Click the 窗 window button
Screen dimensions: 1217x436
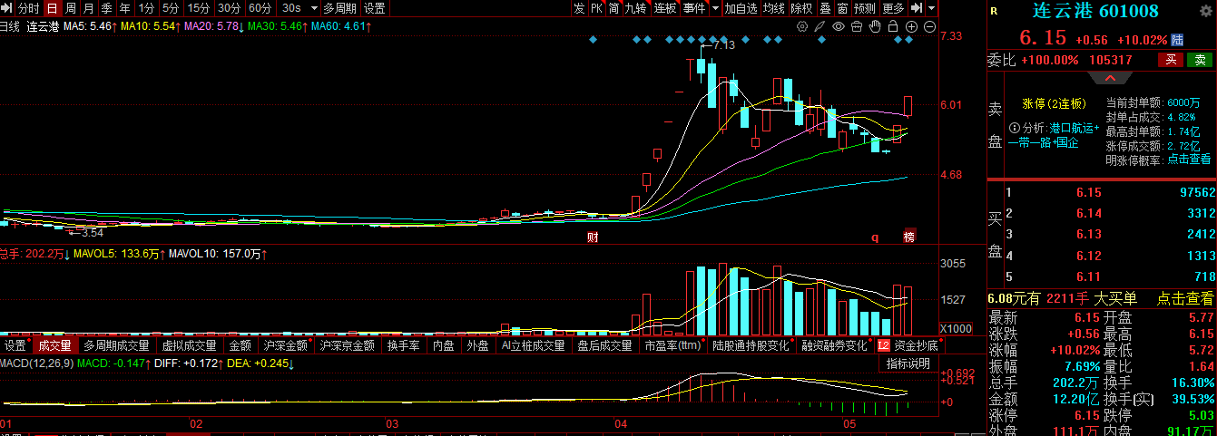(842, 8)
